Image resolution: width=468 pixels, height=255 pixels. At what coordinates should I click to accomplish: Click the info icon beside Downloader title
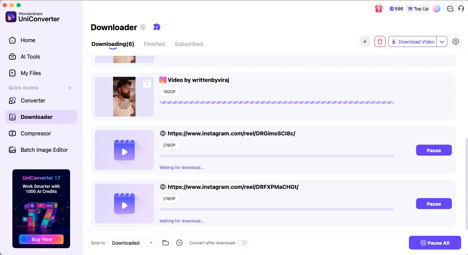[143, 27]
